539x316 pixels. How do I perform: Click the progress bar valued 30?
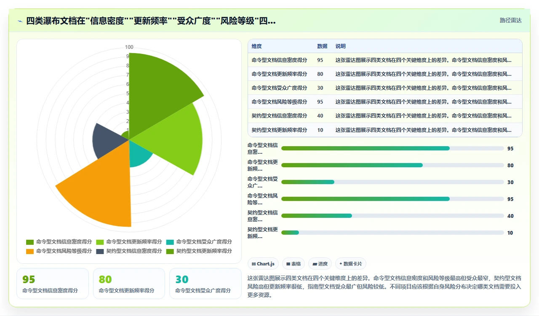(x=392, y=182)
